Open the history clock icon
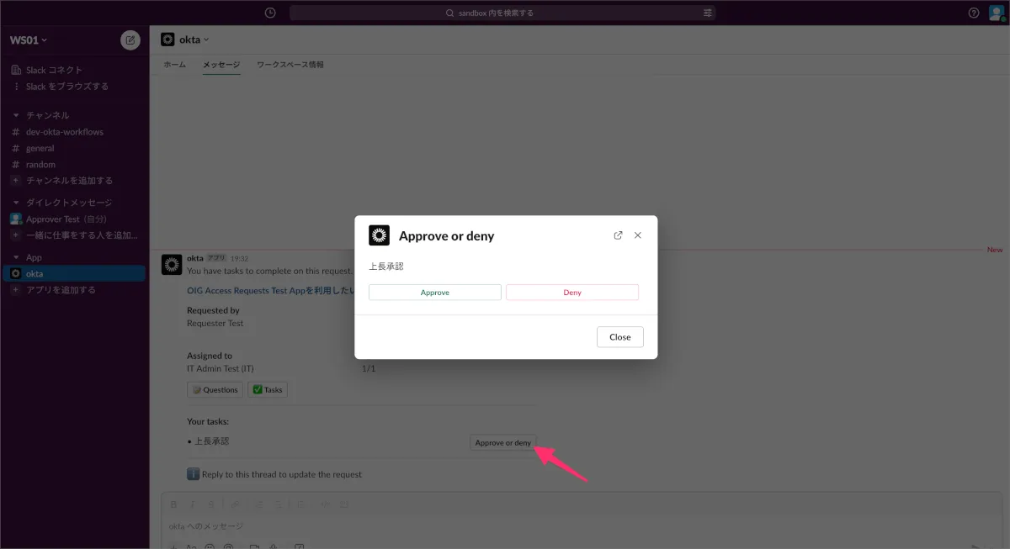Viewport: 1010px width, 549px height. pos(270,13)
